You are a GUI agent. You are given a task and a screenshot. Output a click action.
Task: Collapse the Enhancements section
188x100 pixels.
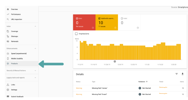pos(35,49)
